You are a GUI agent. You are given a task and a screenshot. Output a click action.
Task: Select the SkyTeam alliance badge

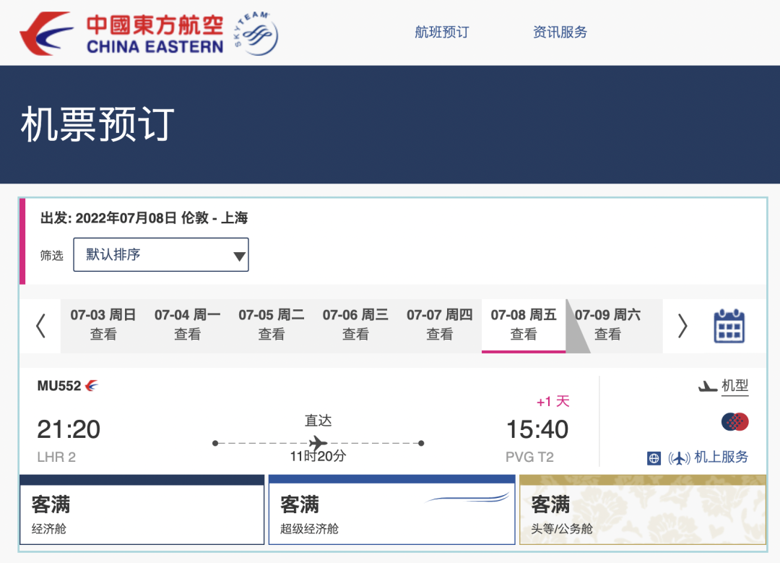click(x=252, y=32)
